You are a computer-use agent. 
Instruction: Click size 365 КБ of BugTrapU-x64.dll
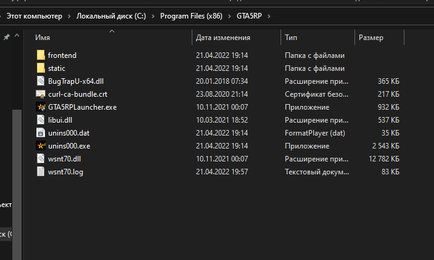tap(388, 81)
